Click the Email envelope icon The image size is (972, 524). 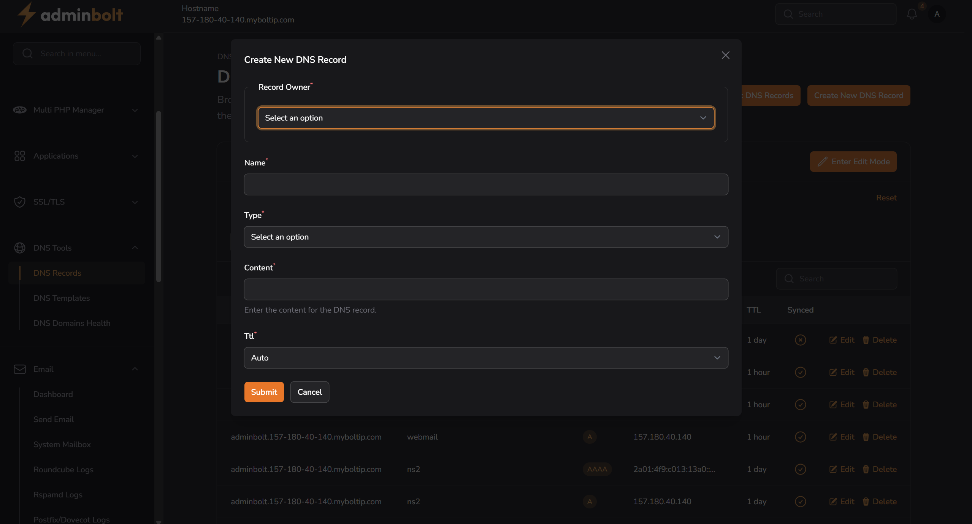point(20,369)
